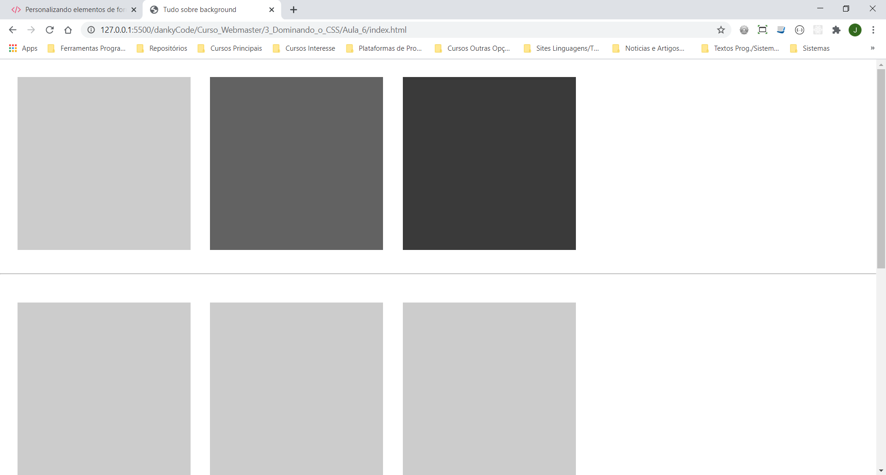
Task: Open Cursos Outras Opç... bookmark folder
Action: point(473,48)
